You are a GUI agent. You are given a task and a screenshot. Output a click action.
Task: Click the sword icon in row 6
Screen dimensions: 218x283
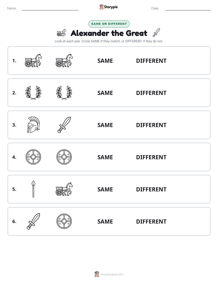(33, 221)
